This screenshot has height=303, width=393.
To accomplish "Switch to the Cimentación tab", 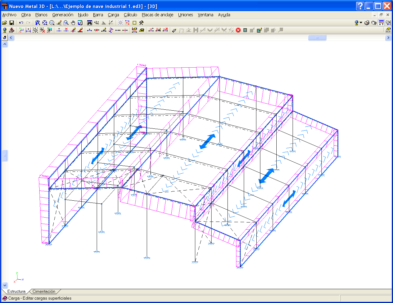I will 44,292.
